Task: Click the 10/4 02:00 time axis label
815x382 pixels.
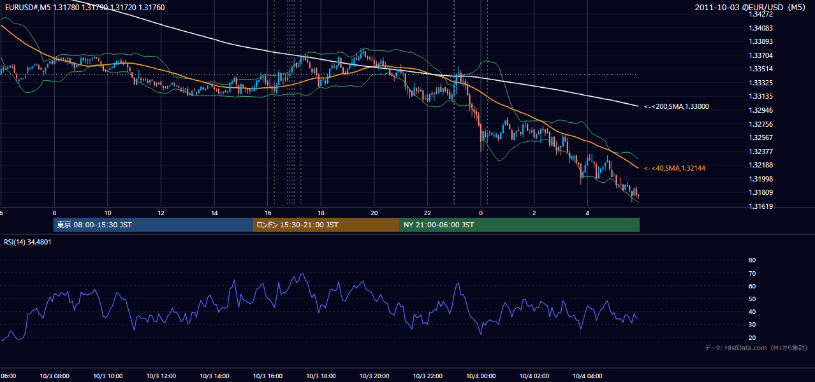Action: (x=534, y=376)
